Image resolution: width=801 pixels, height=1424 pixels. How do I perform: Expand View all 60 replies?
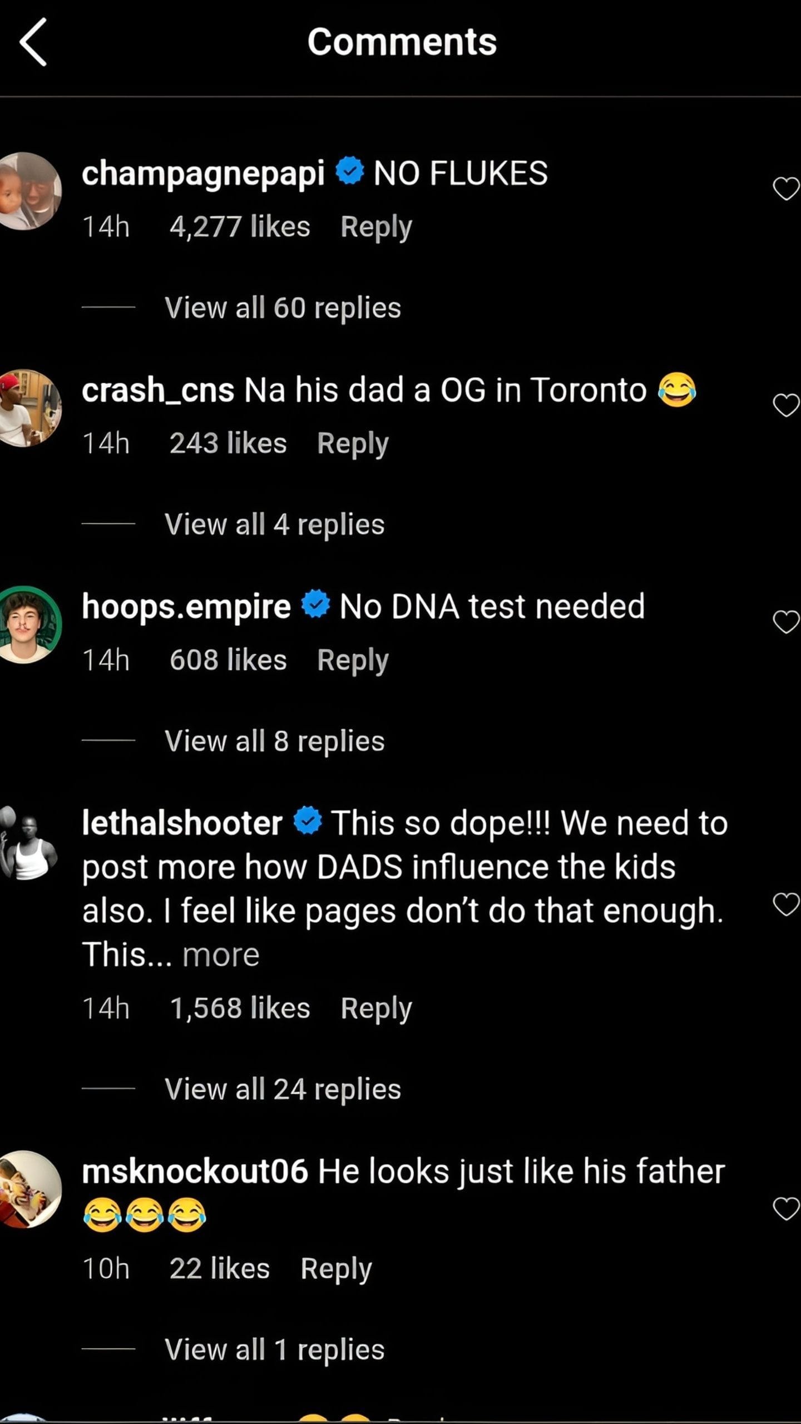tap(283, 308)
